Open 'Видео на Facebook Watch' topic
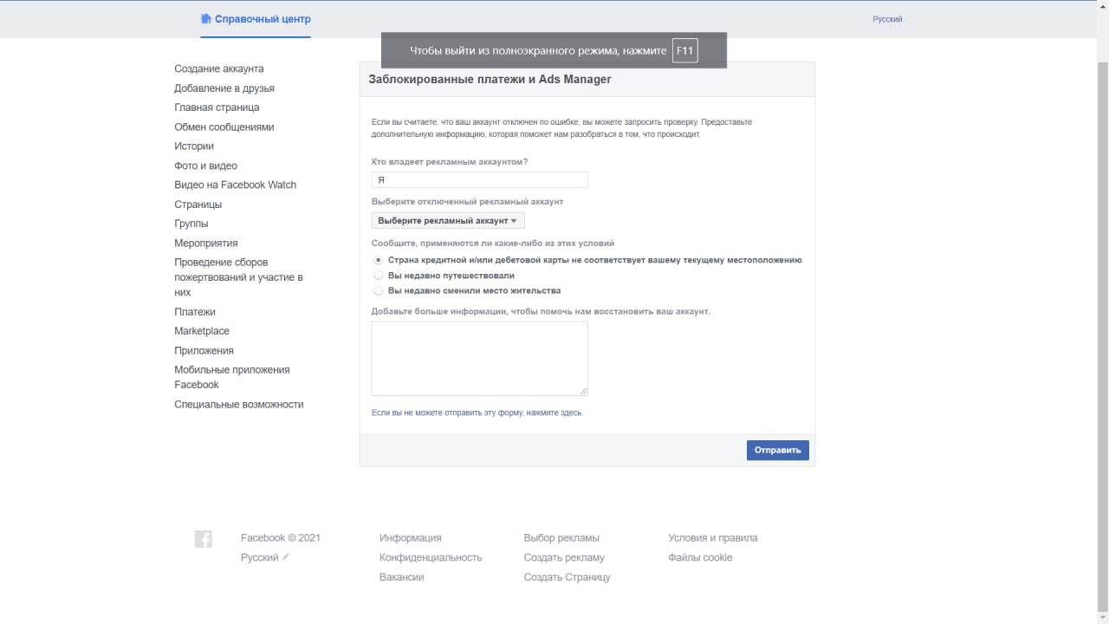Viewport: 1109px width, 624px height. click(x=236, y=185)
